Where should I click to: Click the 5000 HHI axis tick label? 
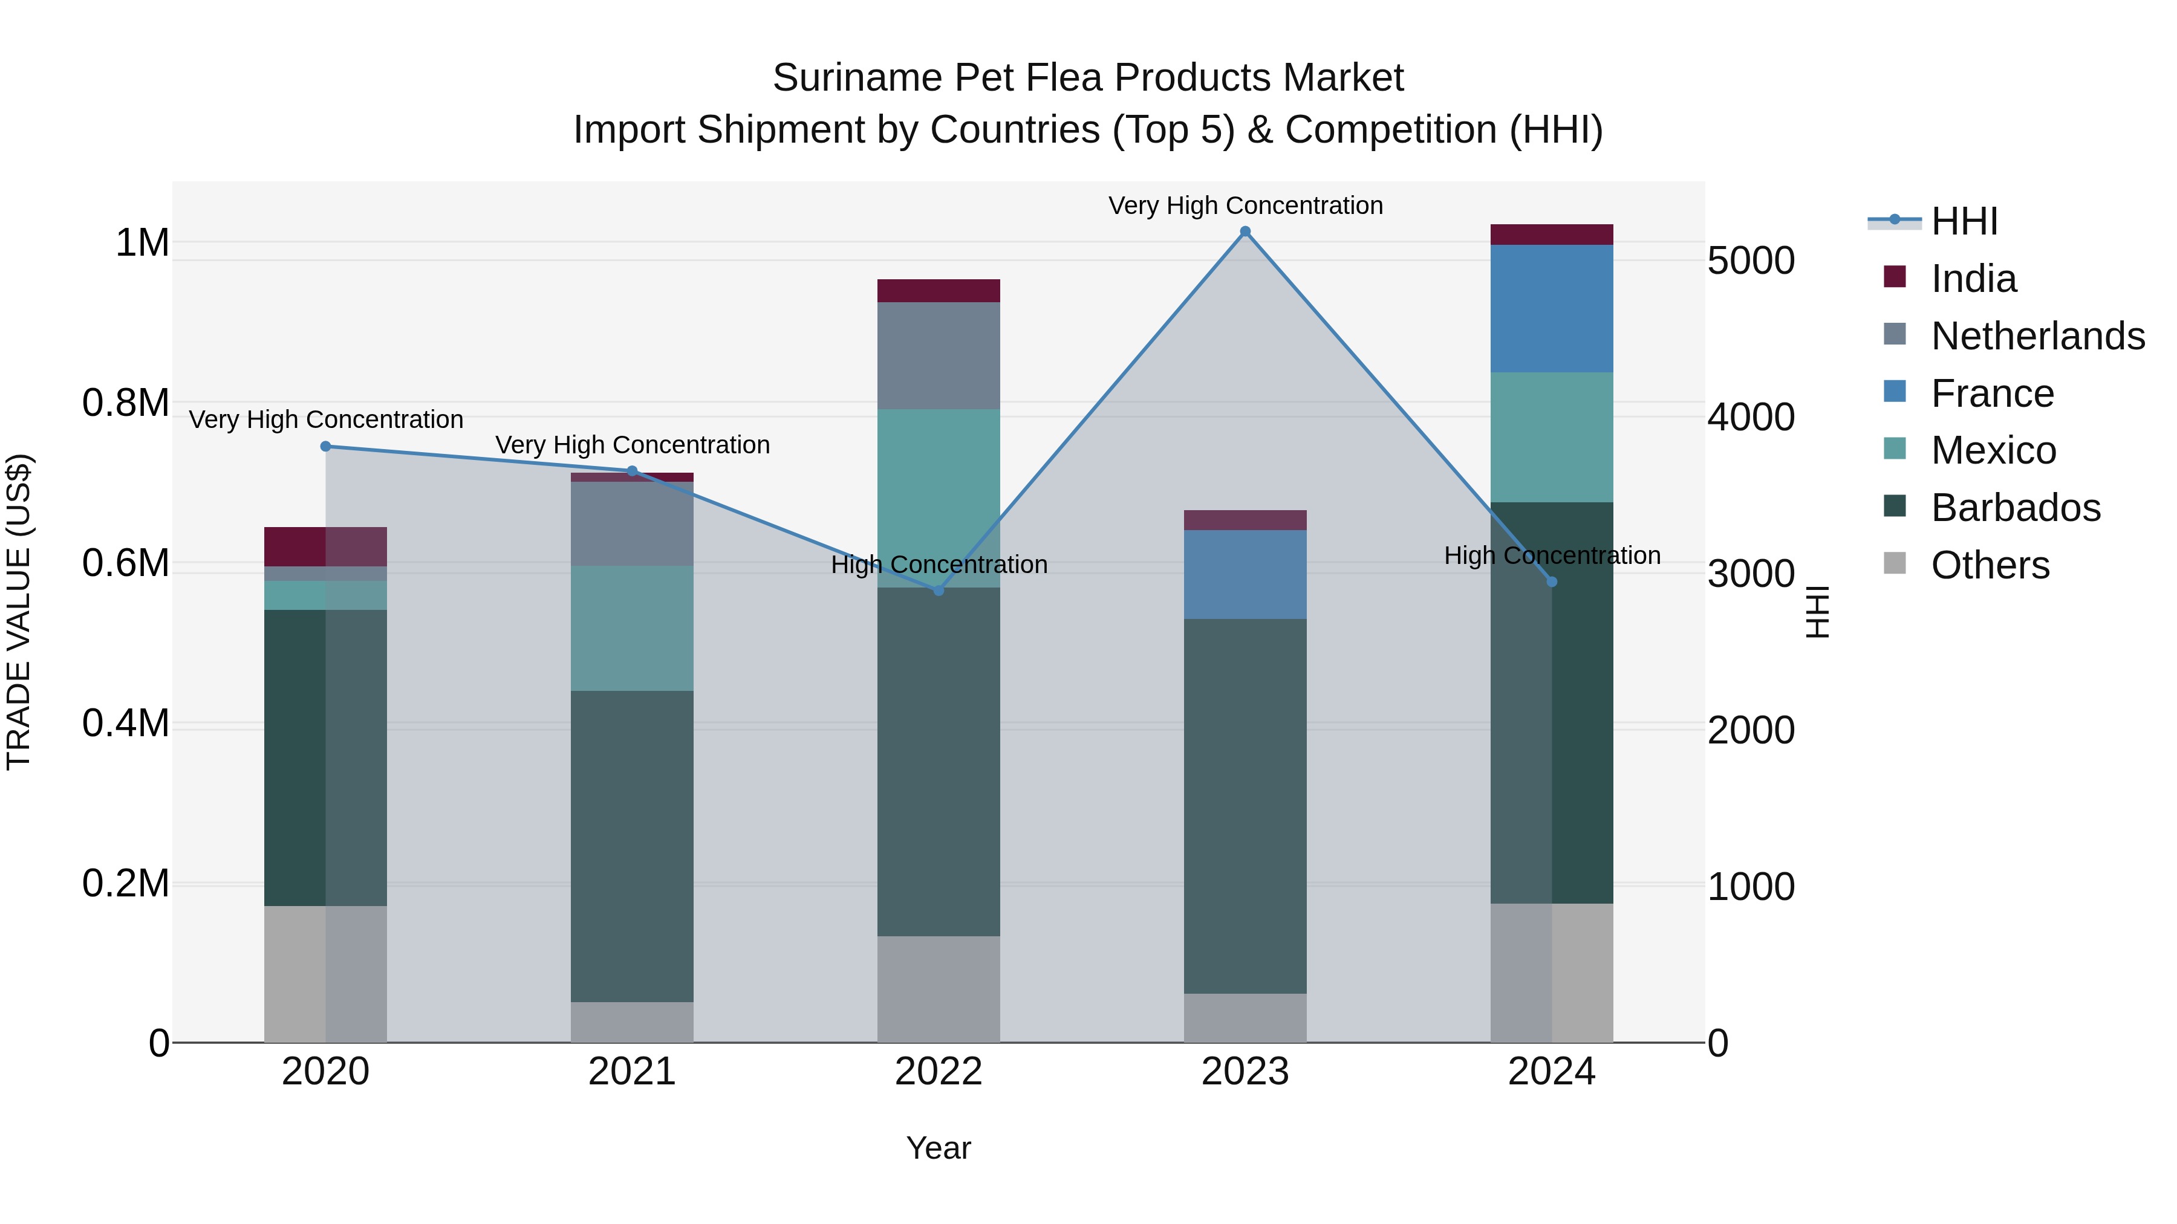pyautogui.click(x=1751, y=260)
